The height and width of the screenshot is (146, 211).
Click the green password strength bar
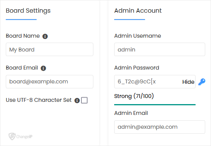[155, 105]
